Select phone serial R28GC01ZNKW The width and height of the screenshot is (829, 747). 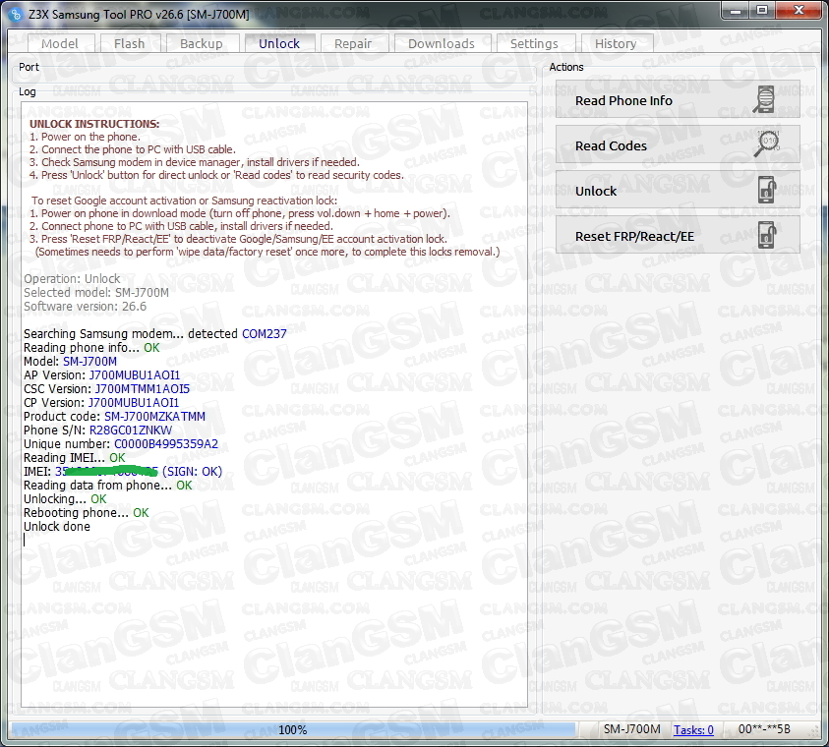131,431
